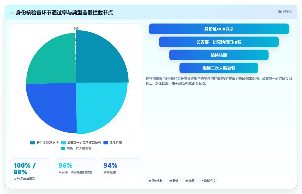Image resolution: width=302 pixels, height=194 pixels.
Task: Toggle 活体检测 legend color swatch
Action: (106, 143)
